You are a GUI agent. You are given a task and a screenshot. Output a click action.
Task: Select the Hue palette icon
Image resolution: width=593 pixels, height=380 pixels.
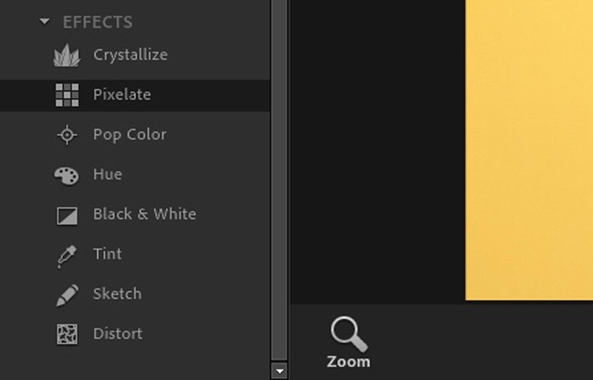pos(67,175)
